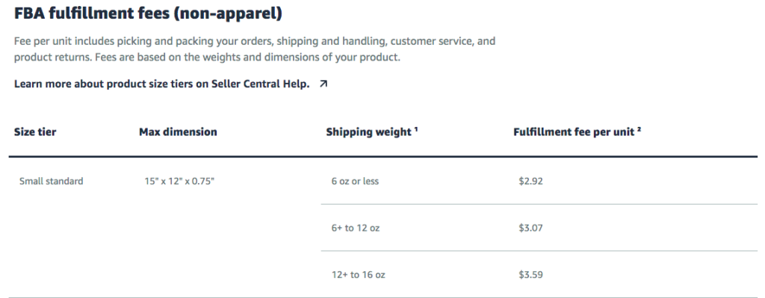Click the external link arrow icon
Screen dimensions: 765x298
coord(323,84)
